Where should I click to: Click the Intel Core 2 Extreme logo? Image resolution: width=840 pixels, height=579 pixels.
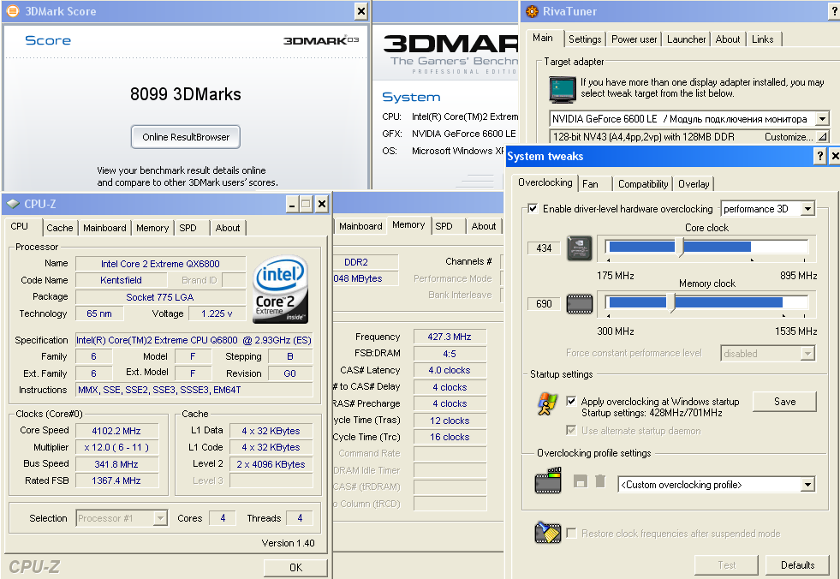(280, 289)
